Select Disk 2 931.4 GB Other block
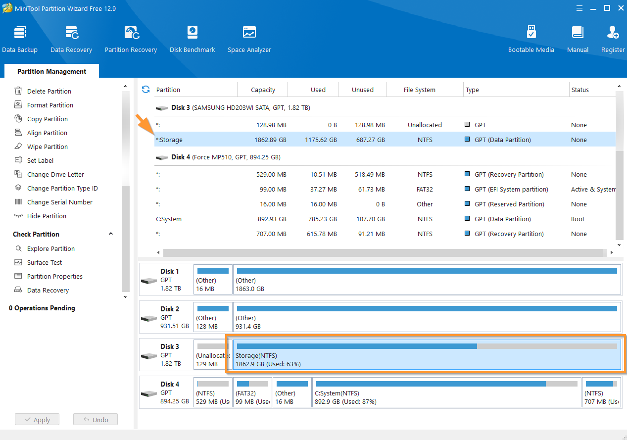Image resolution: width=627 pixels, height=440 pixels. pos(427,317)
